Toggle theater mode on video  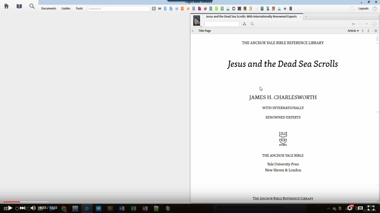coord(360,208)
